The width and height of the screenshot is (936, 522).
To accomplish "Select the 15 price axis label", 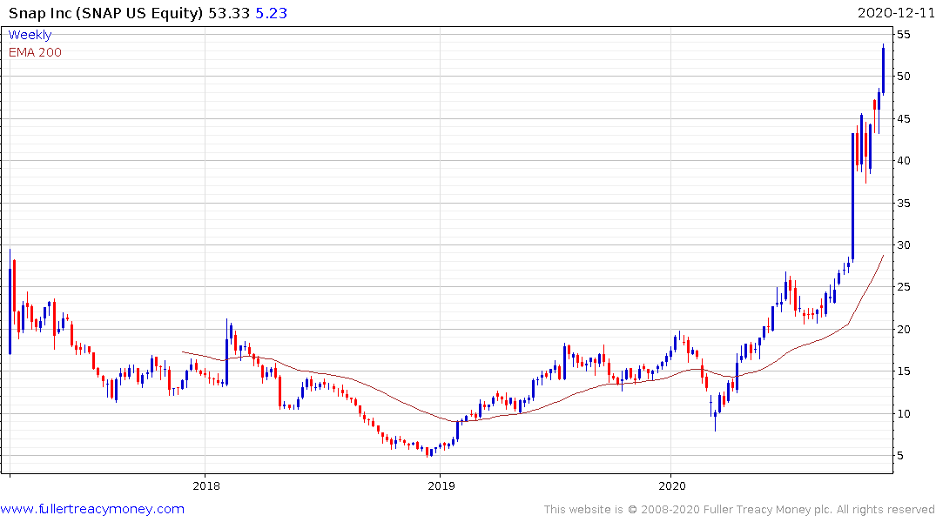I will [x=904, y=371].
